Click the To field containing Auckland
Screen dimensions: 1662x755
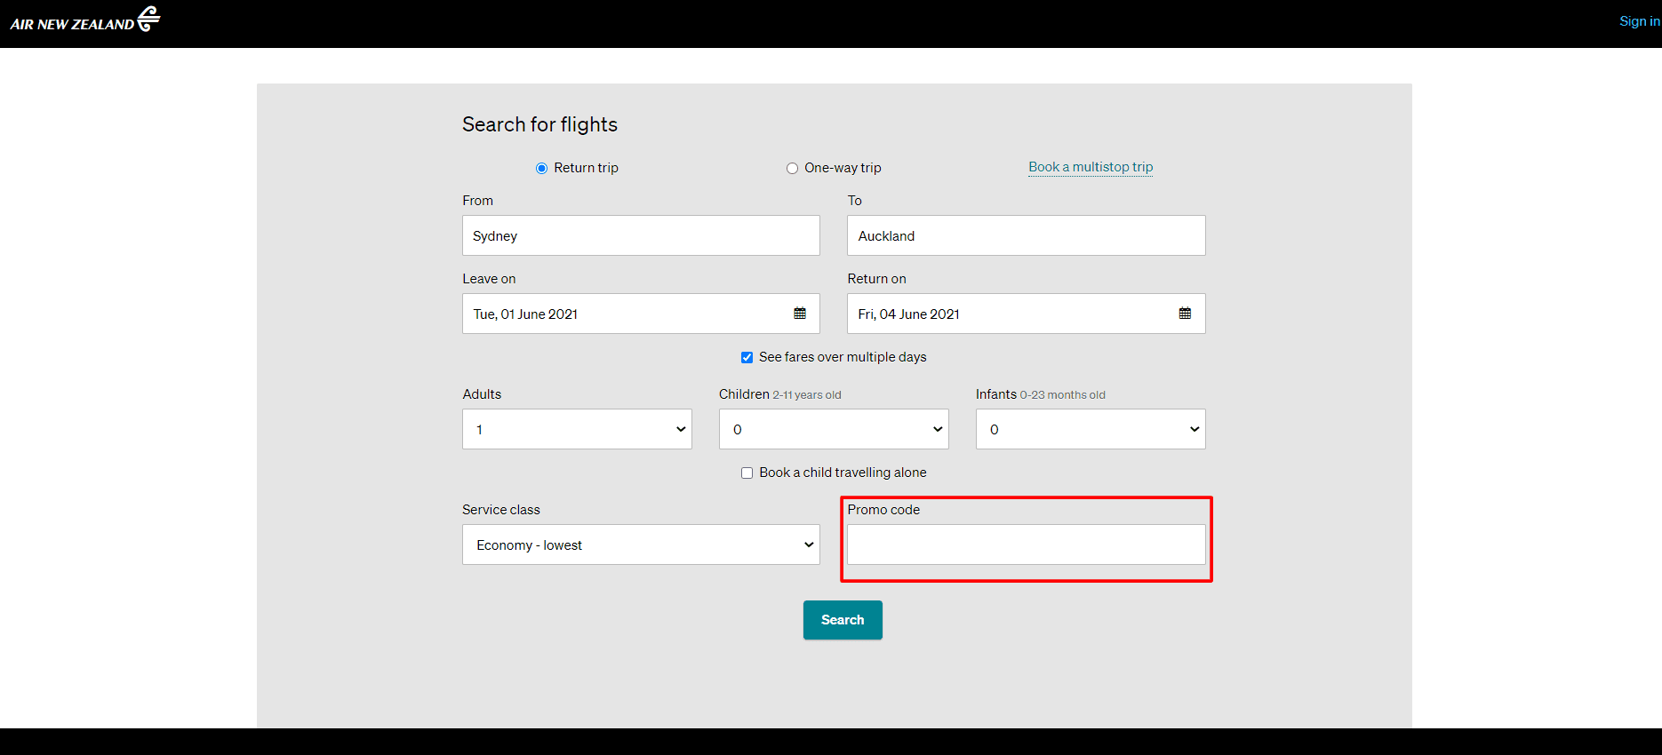(1025, 235)
